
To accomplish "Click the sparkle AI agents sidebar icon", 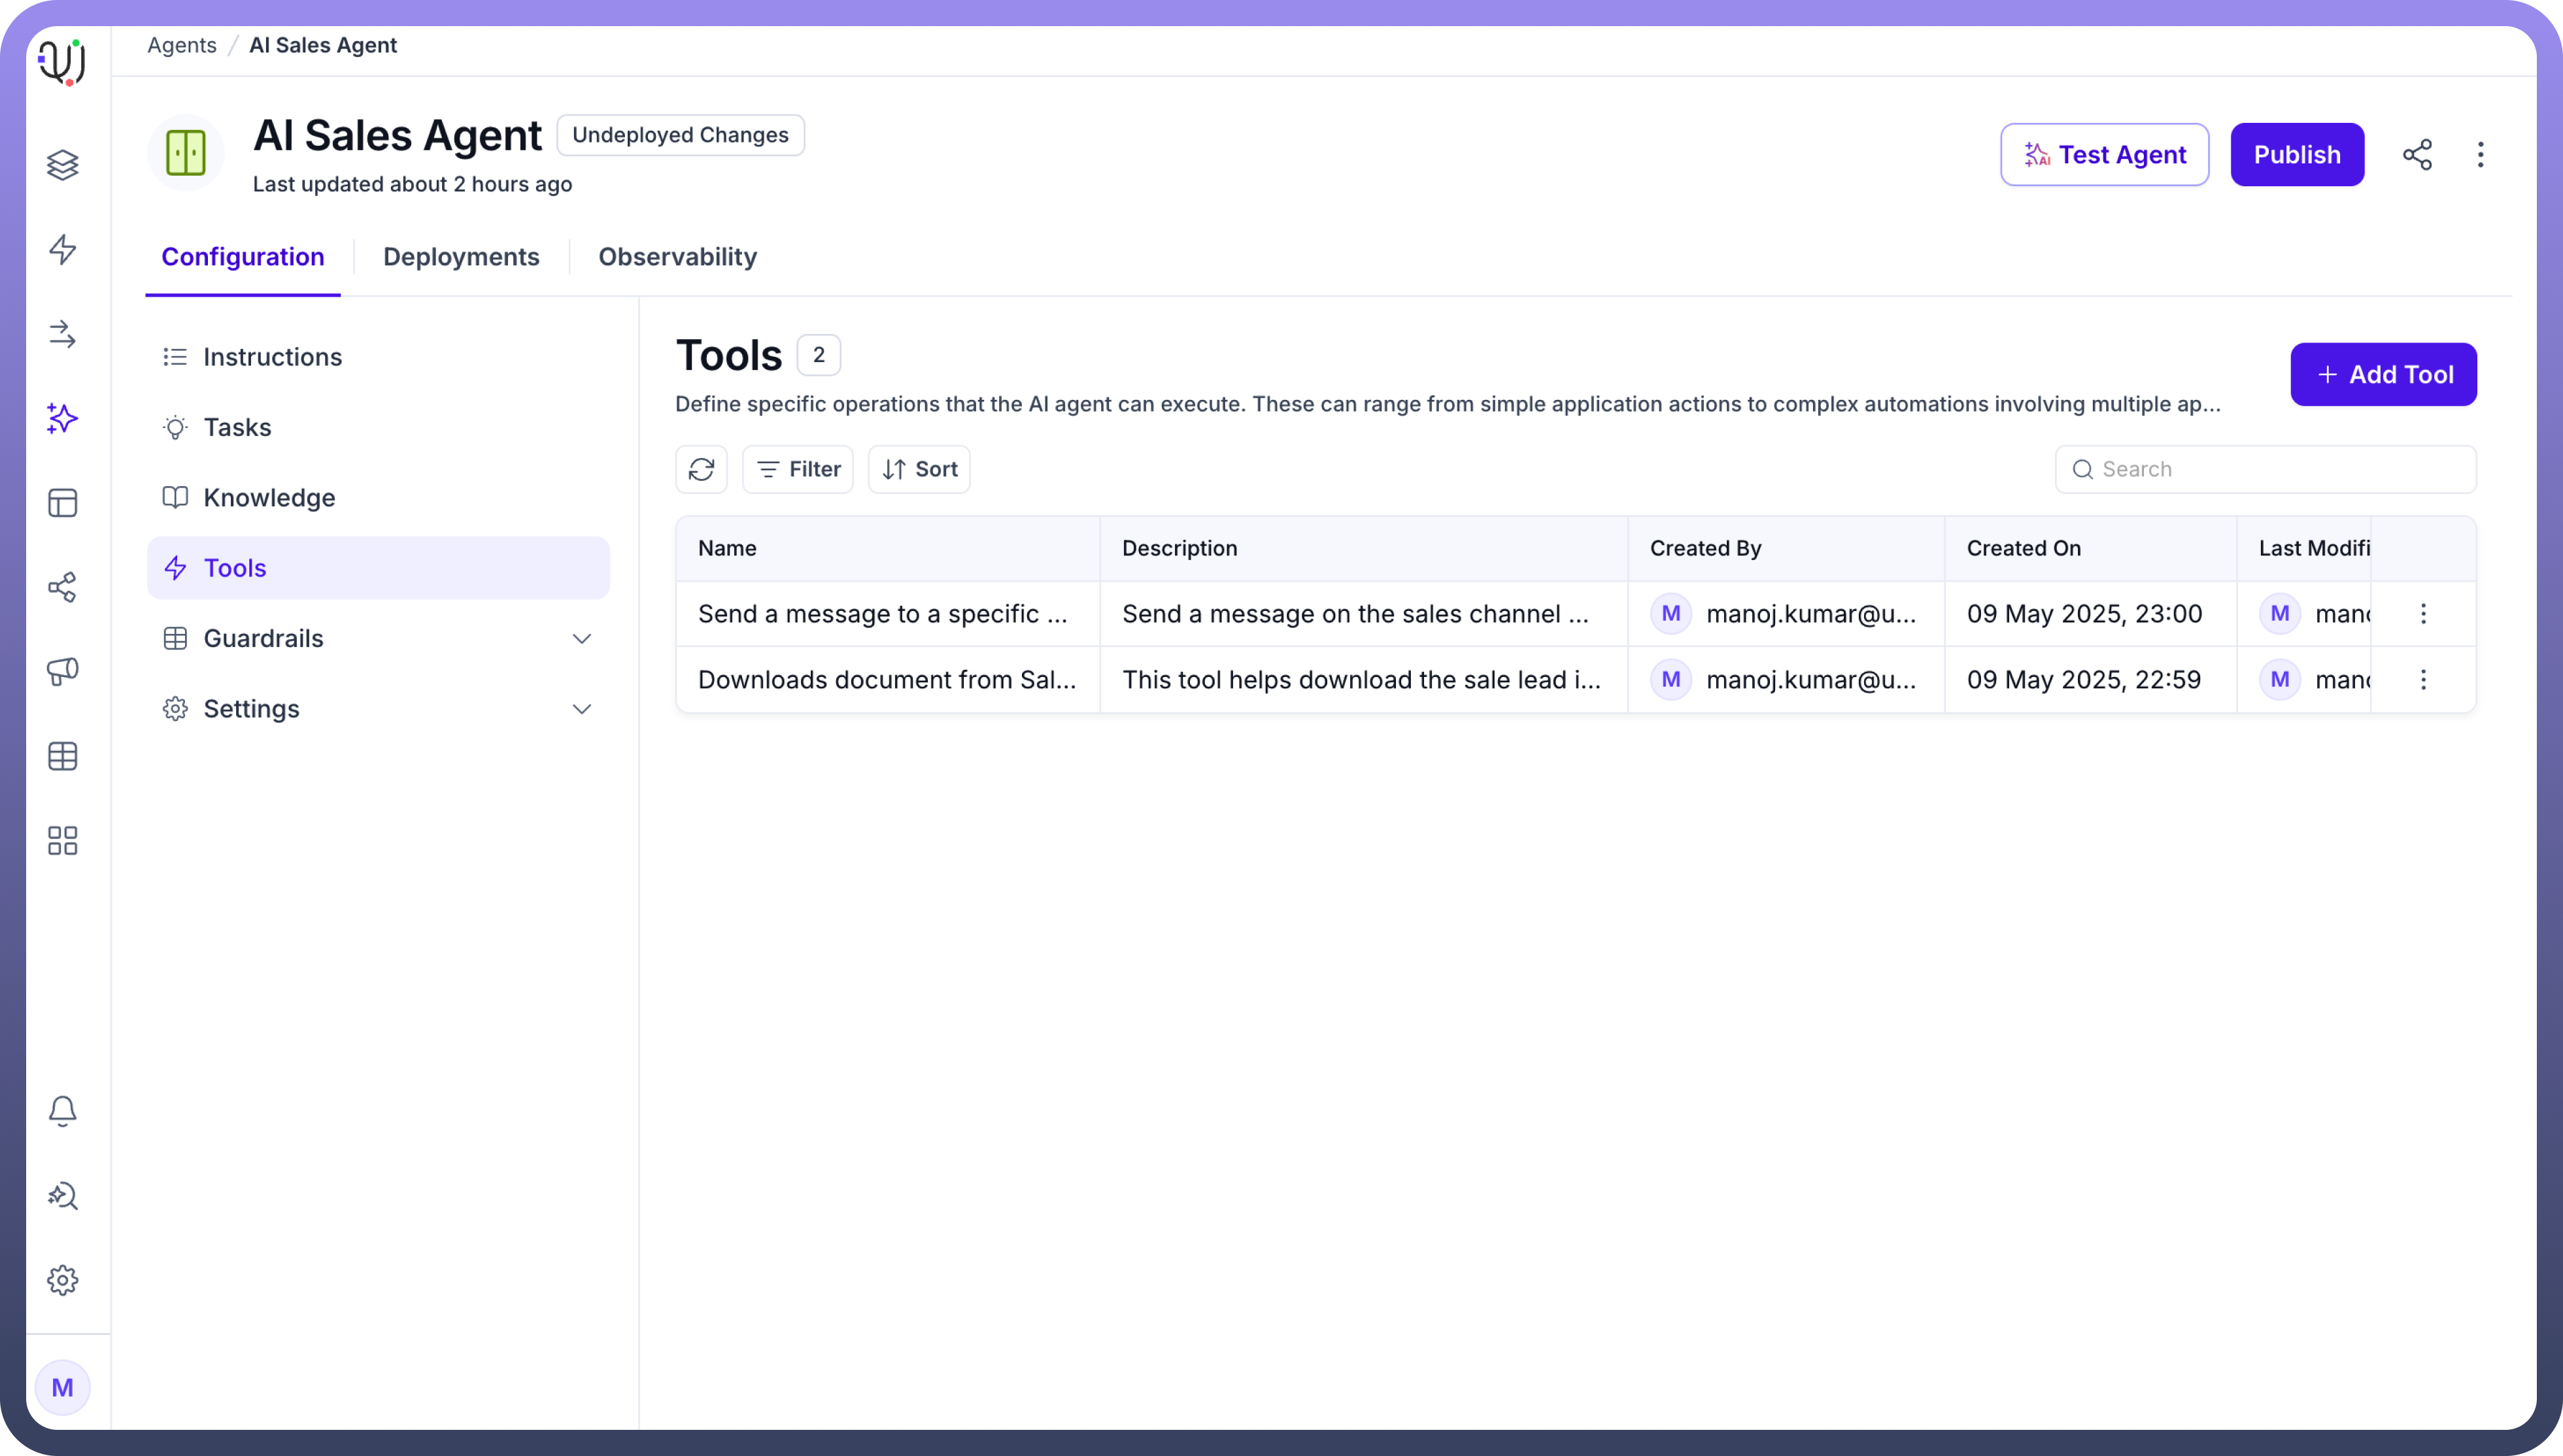I will coord(63,418).
